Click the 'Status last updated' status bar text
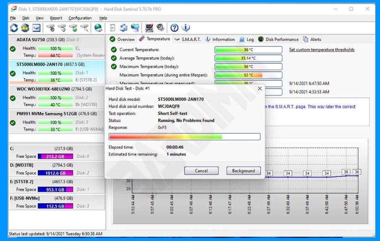Viewport: 380px width, 241px height. pos(56,234)
